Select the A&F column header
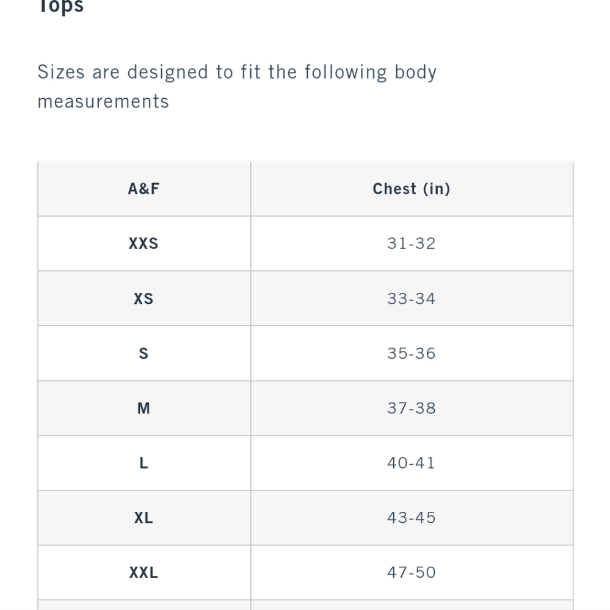 point(143,188)
